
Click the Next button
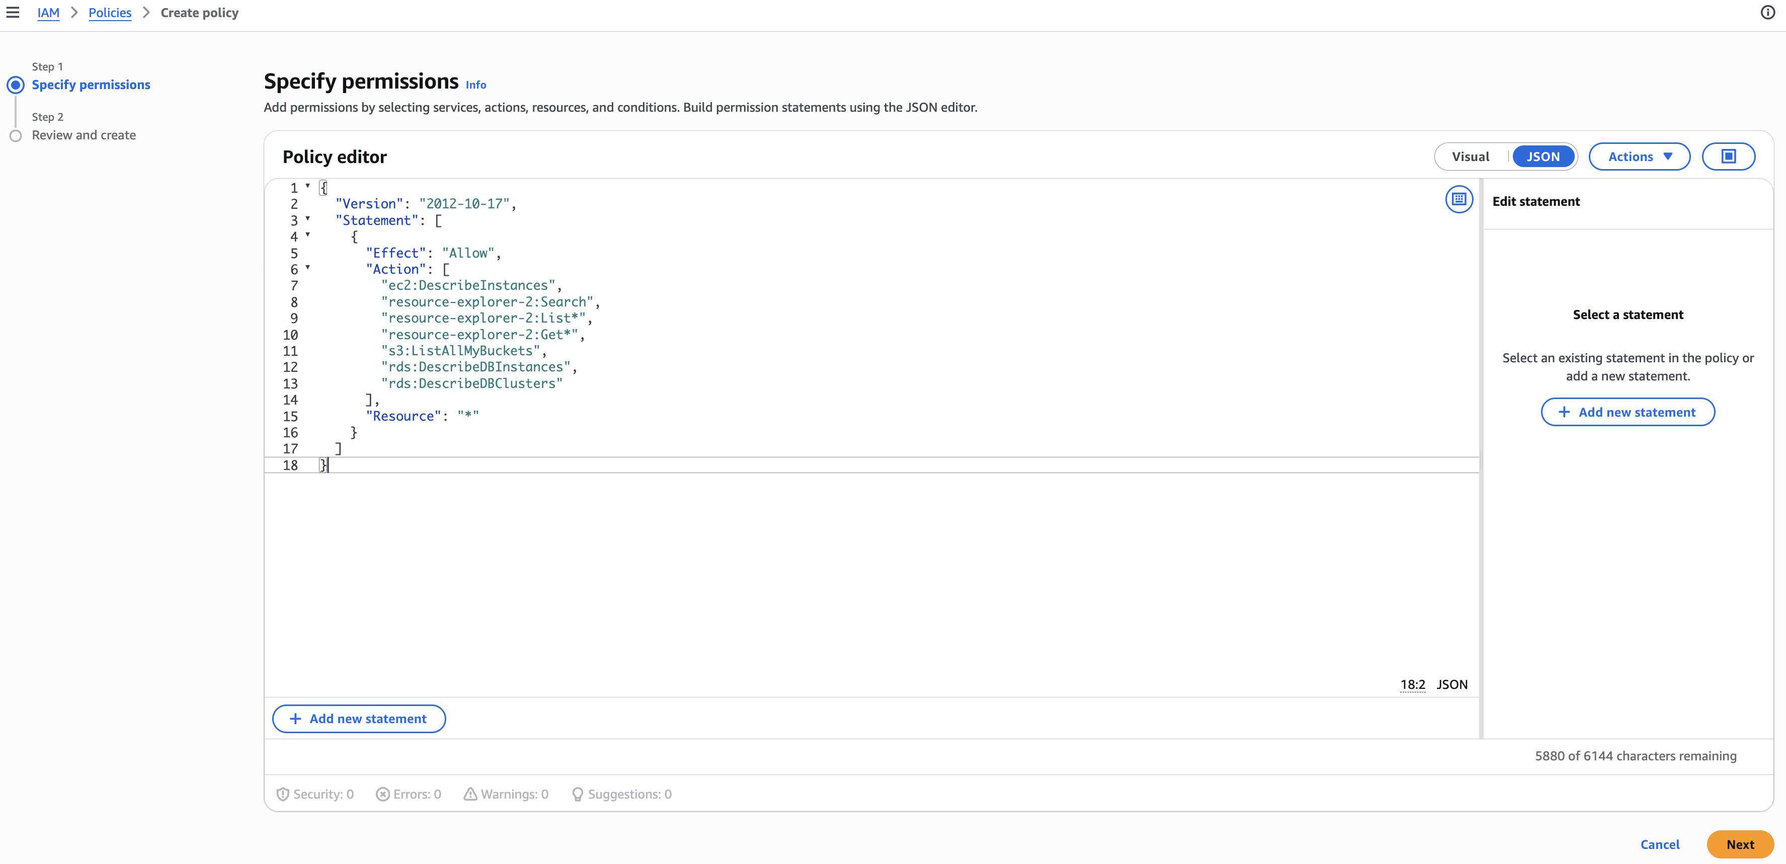click(x=1740, y=844)
